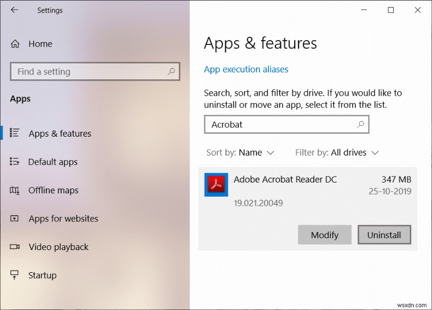
Task: Click the Modify button
Action: tap(325, 235)
